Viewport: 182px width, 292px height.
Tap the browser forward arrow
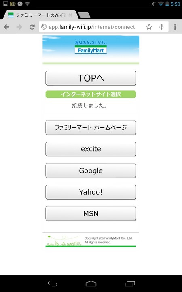point(19,27)
